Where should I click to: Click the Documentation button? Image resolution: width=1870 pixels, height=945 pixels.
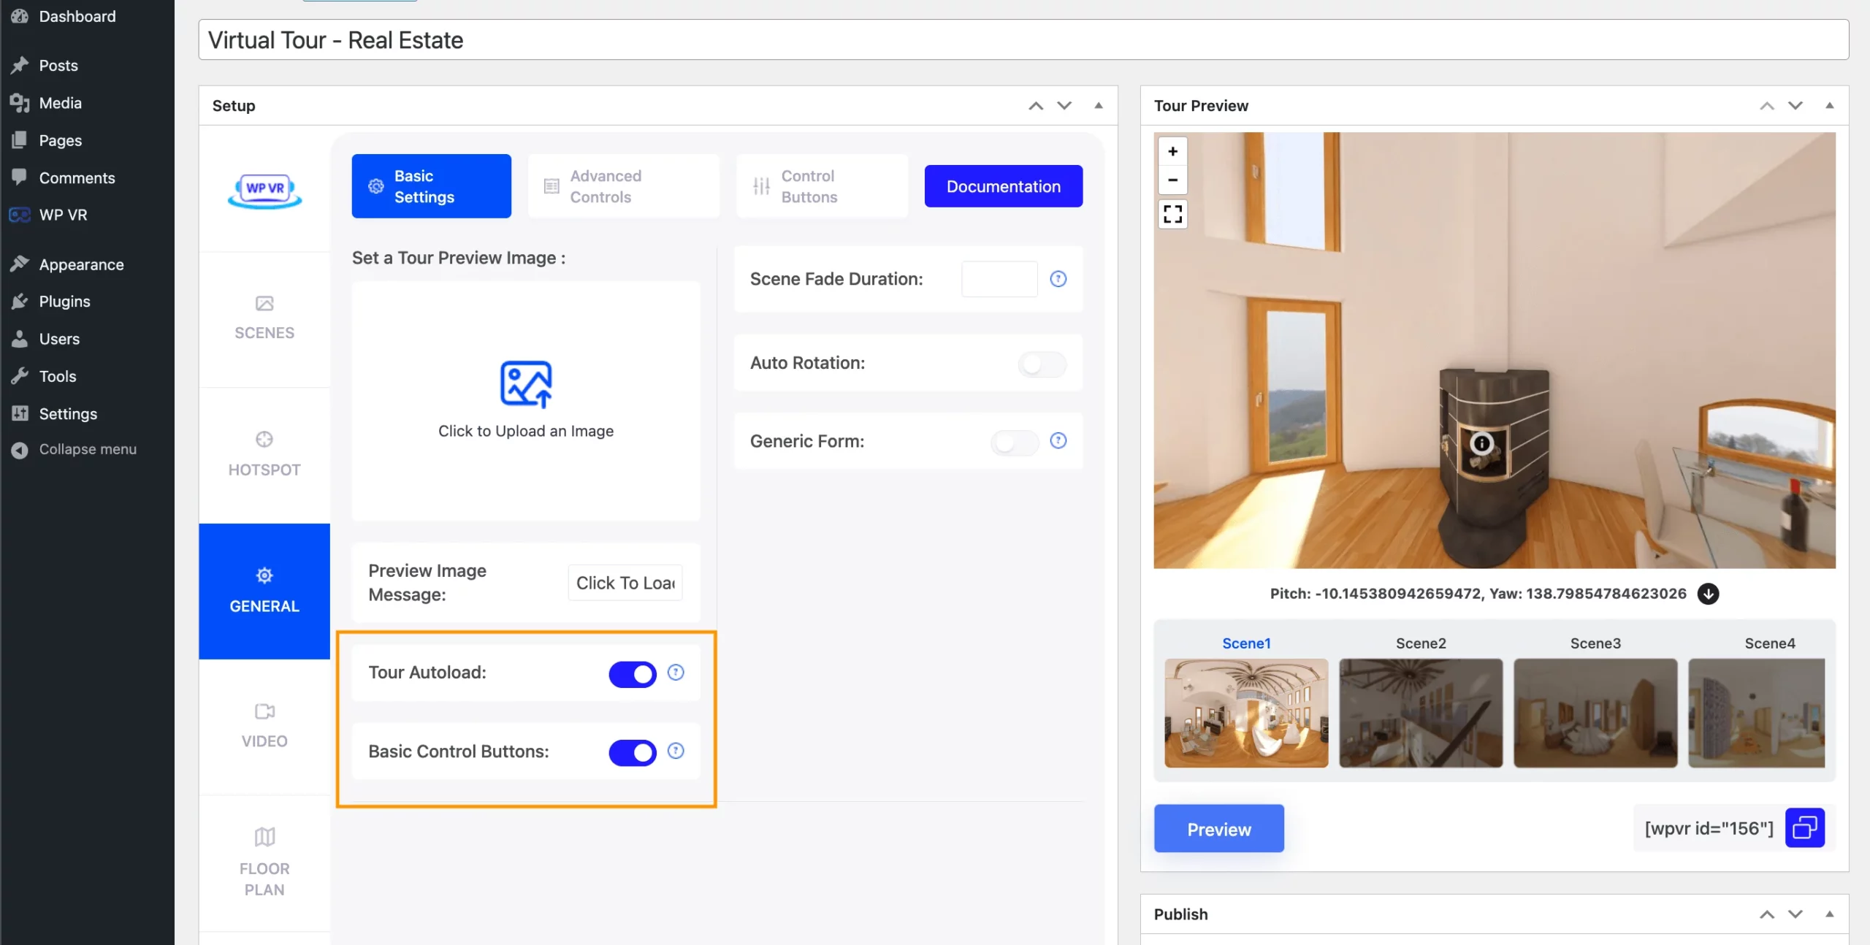point(1004,185)
